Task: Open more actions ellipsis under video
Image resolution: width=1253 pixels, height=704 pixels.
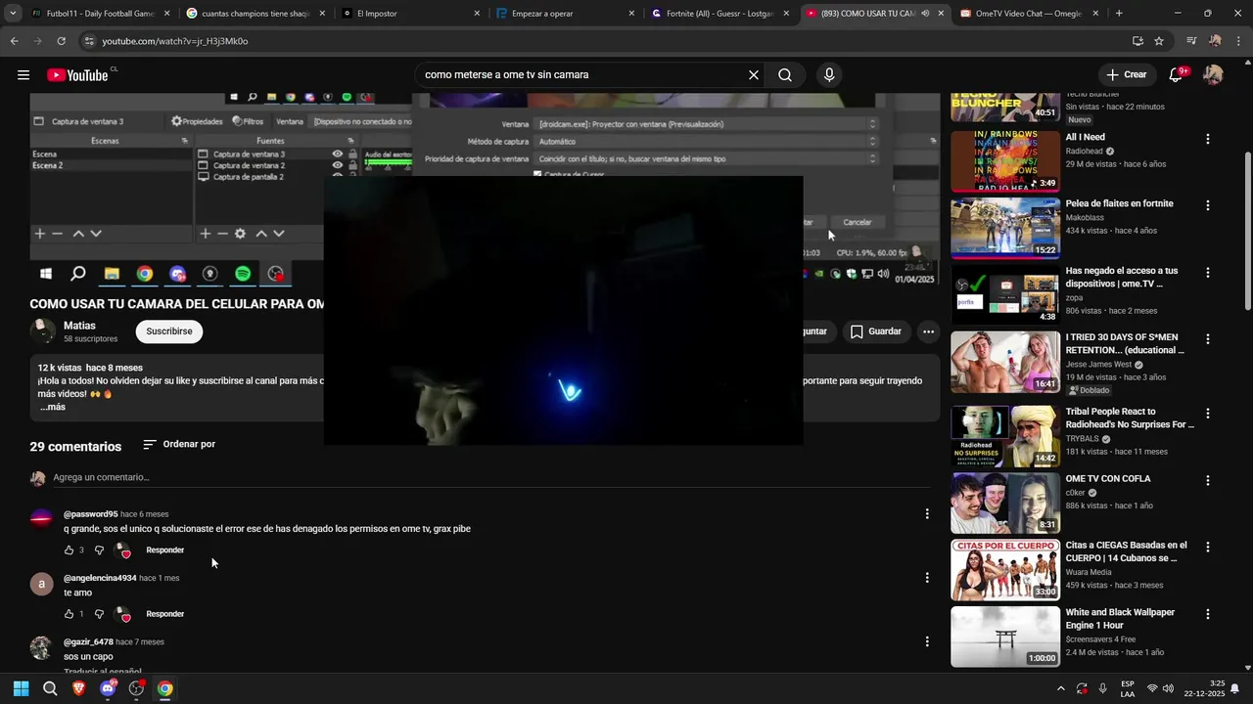Action: coord(928,331)
